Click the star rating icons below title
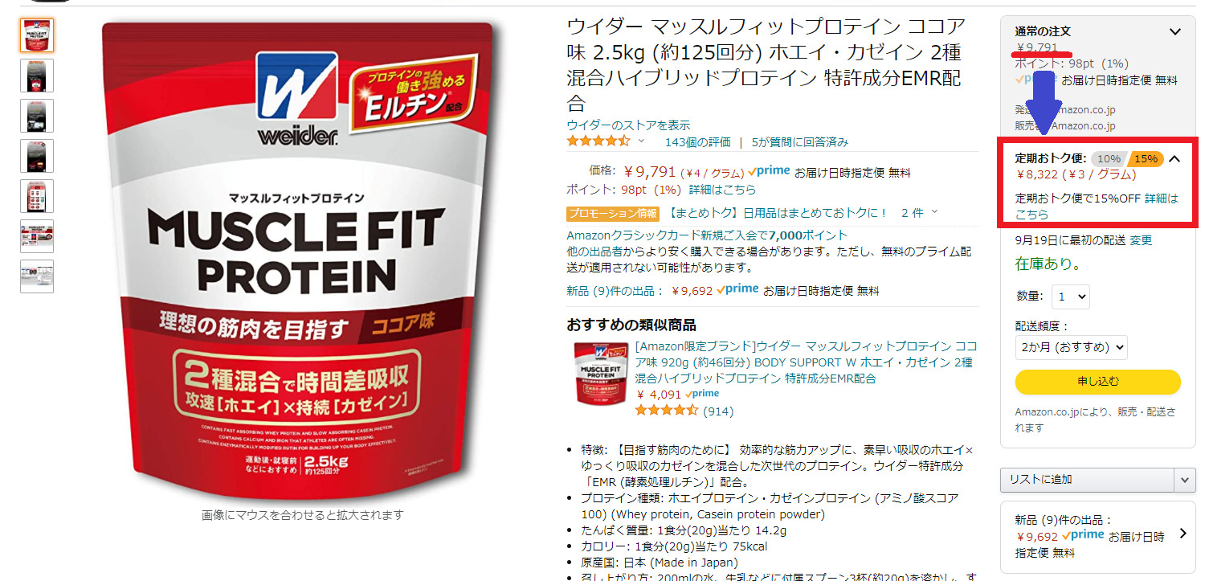 598,141
